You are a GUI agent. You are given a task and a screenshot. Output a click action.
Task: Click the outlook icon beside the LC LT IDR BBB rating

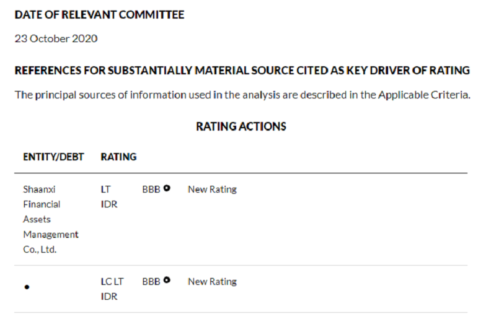click(167, 280)
